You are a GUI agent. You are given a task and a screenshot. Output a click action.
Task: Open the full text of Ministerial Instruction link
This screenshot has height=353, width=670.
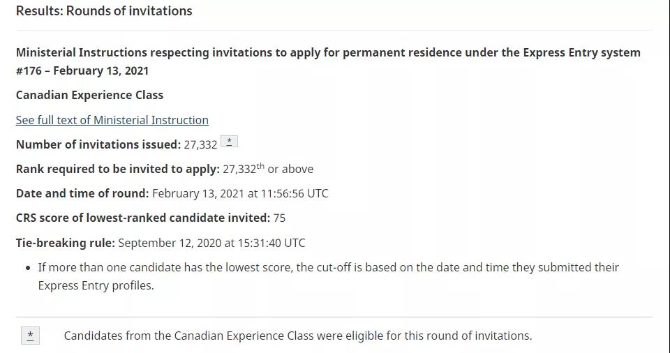[112, 120]
